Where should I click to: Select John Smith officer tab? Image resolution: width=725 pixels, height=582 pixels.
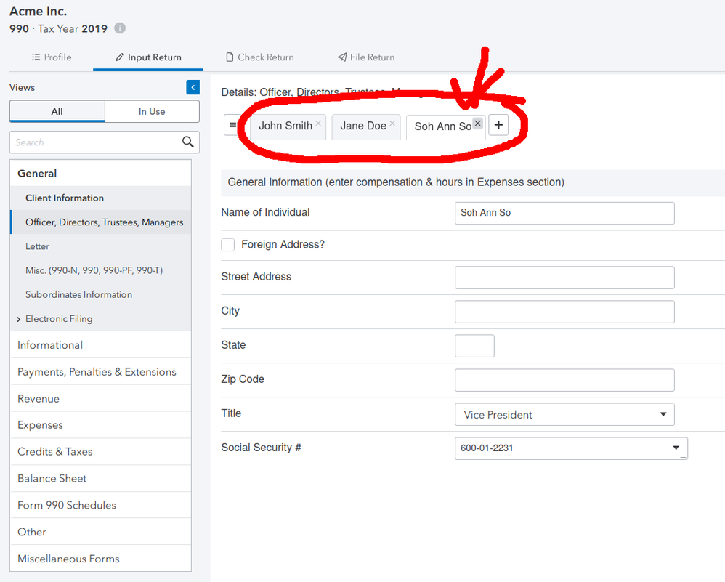[x=285, y=126]
